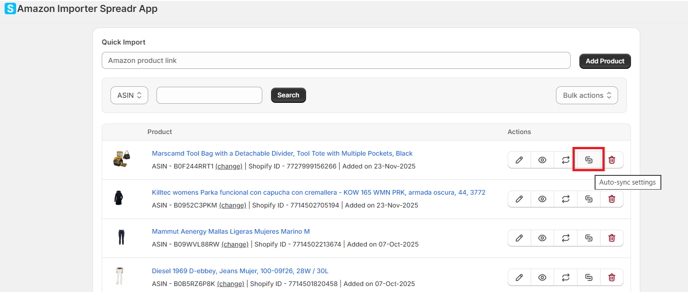The width and height of the screenshot is (688, 292).
Task: Open Mammut Aenergy Mallas Ligeras link
Action: click(x=231, y=231)
